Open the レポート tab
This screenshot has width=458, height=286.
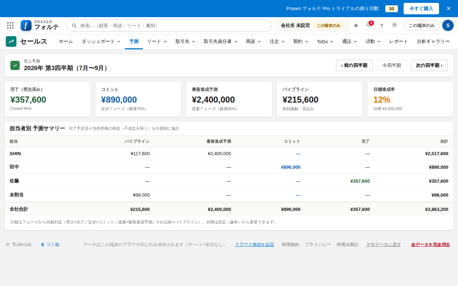[399, 41]
